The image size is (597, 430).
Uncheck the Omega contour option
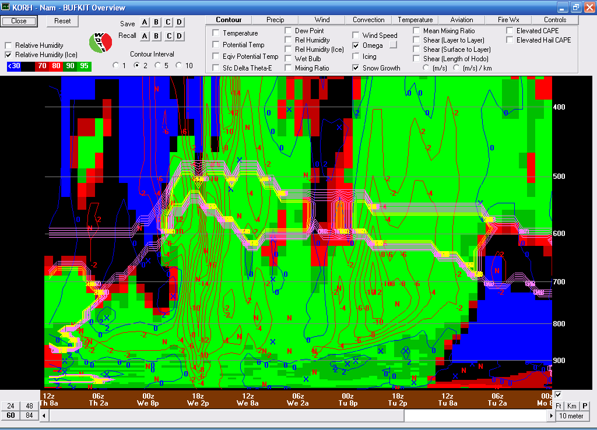coord(356,45)
